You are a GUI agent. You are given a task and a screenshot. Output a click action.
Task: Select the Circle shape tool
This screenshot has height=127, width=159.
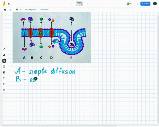pos(4,78)
